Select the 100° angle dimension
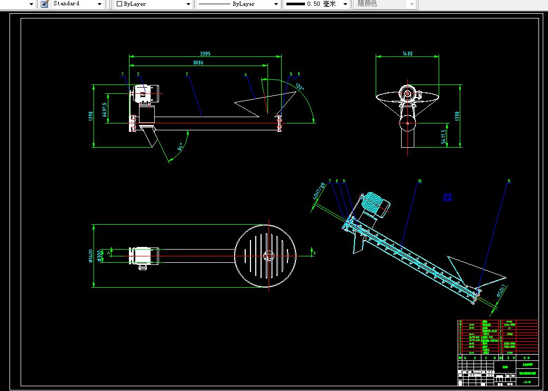Image resolution: width=548 pixels, height=391 pixels. 300,87
